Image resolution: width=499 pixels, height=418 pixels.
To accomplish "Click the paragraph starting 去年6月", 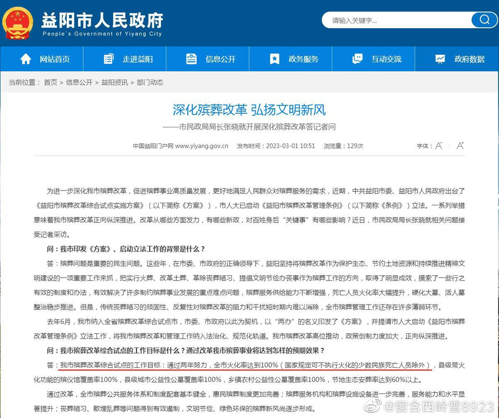I will pyautogui.click(x=249, y=329).
